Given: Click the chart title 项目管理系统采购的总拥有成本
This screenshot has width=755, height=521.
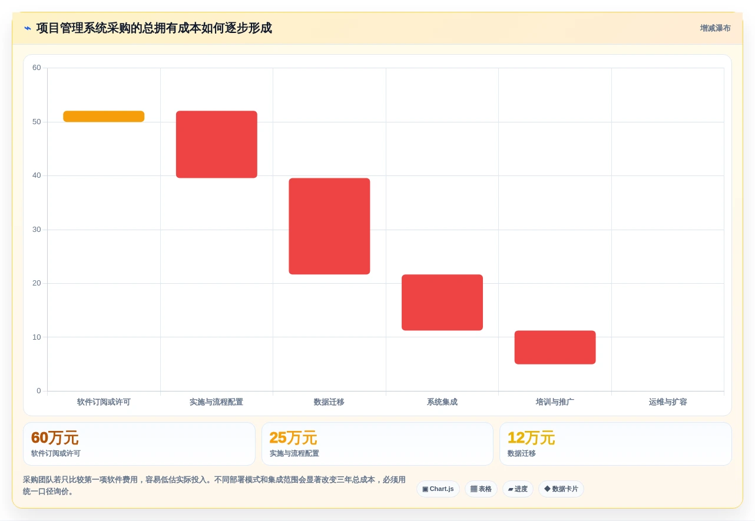Looking at the screenshot, I should click(154, 28).
